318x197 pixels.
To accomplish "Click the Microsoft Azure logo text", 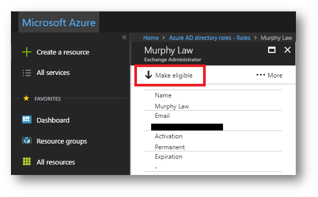I will click(x=59, y=23).
